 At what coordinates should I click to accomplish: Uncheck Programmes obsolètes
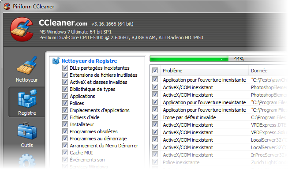click(65, 131)
